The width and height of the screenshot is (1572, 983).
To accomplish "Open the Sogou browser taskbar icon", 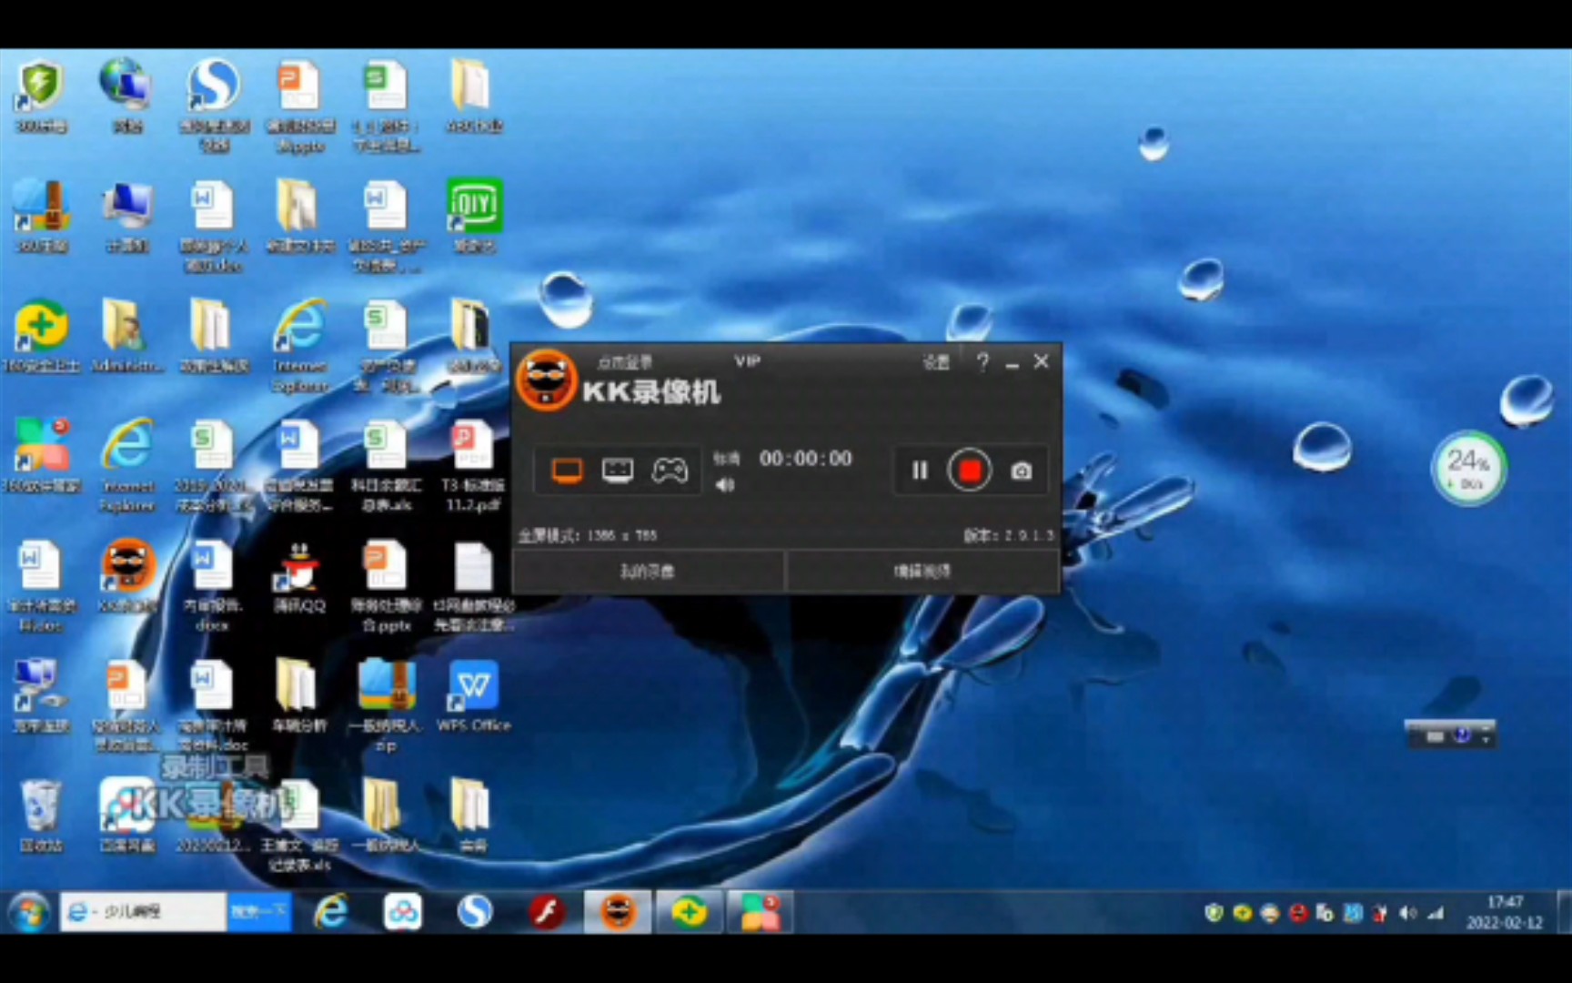I will click(474, 911).
